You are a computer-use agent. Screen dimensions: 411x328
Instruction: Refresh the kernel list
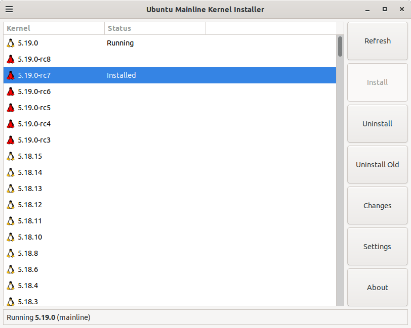tap(378, 41)
